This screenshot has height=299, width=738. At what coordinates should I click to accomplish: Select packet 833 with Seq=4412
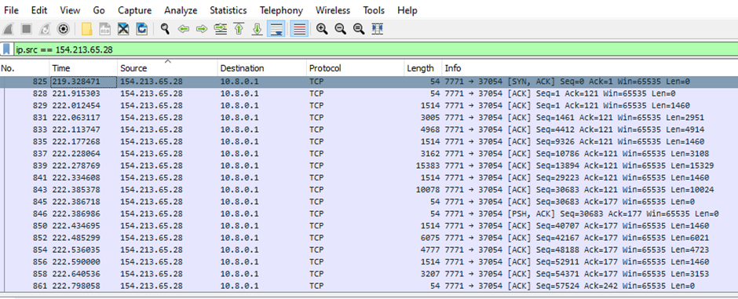tap(369, 129)
